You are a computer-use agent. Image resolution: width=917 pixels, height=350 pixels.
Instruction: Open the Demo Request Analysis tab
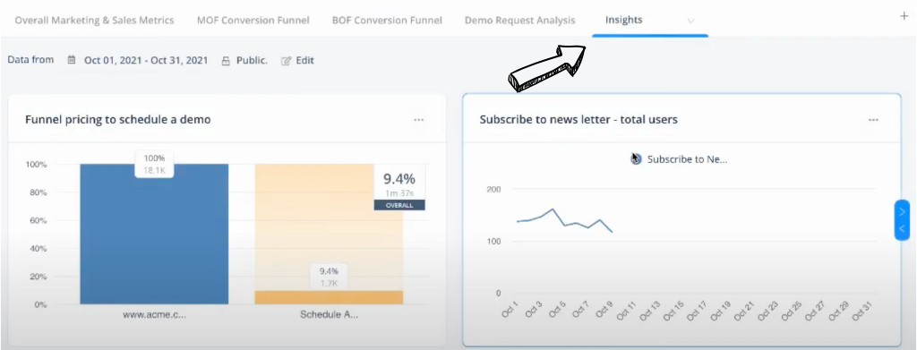[520, 20]
